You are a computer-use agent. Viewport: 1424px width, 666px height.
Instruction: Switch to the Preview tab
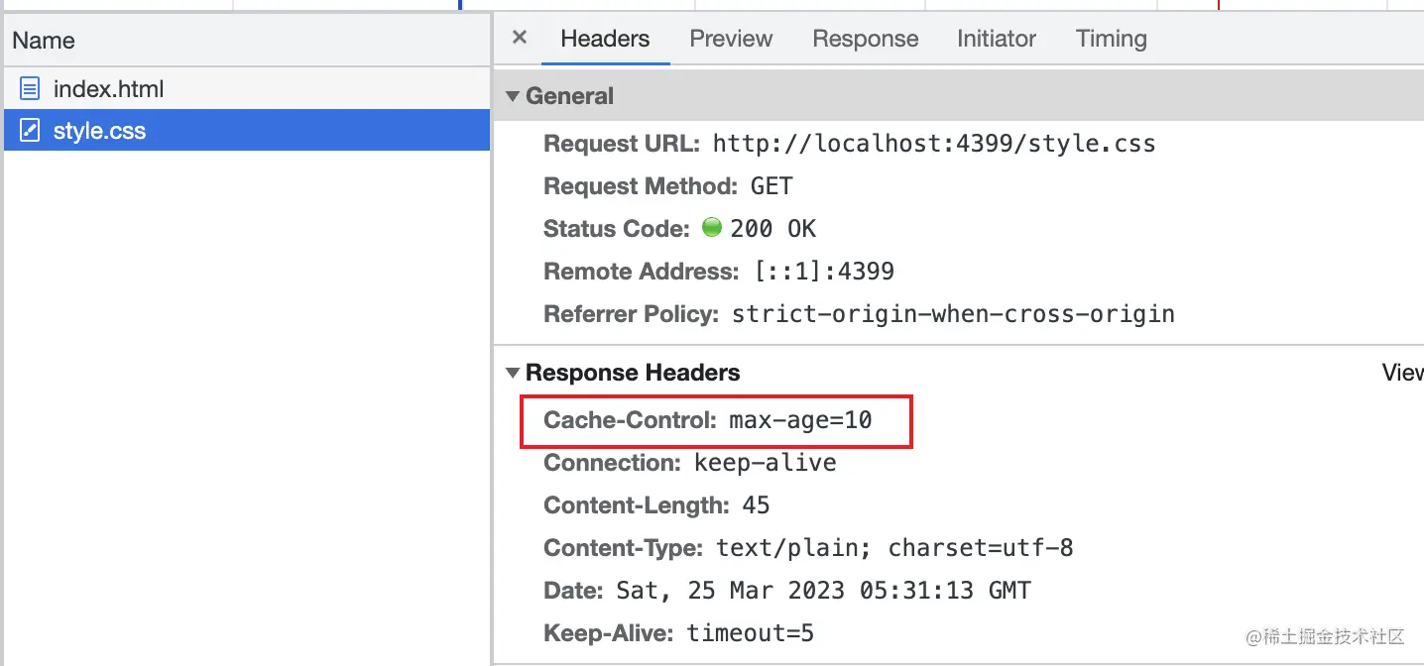pos(731,39)
